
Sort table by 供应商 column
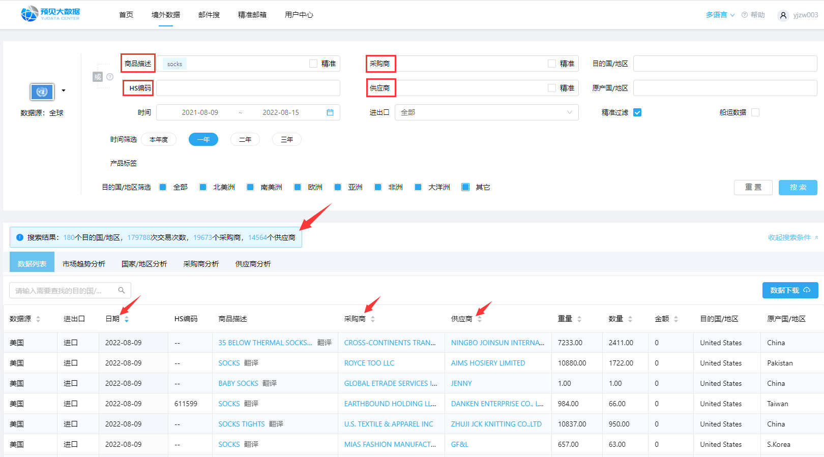(x=480, y=319)
